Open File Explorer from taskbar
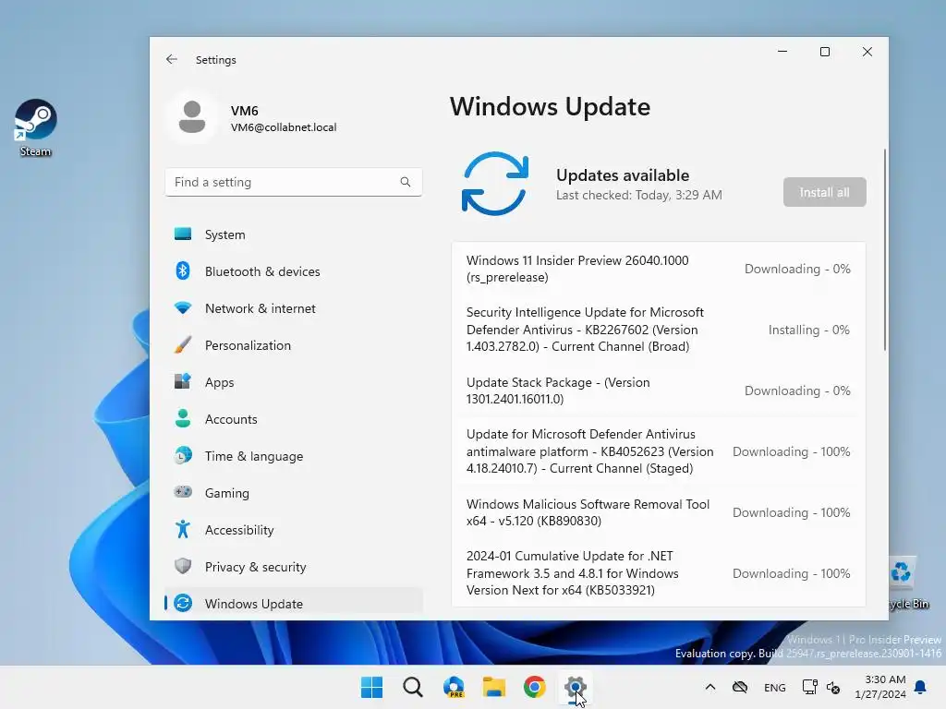The width and height of the screenshot is (946, 709). click(x=494, y=687)
